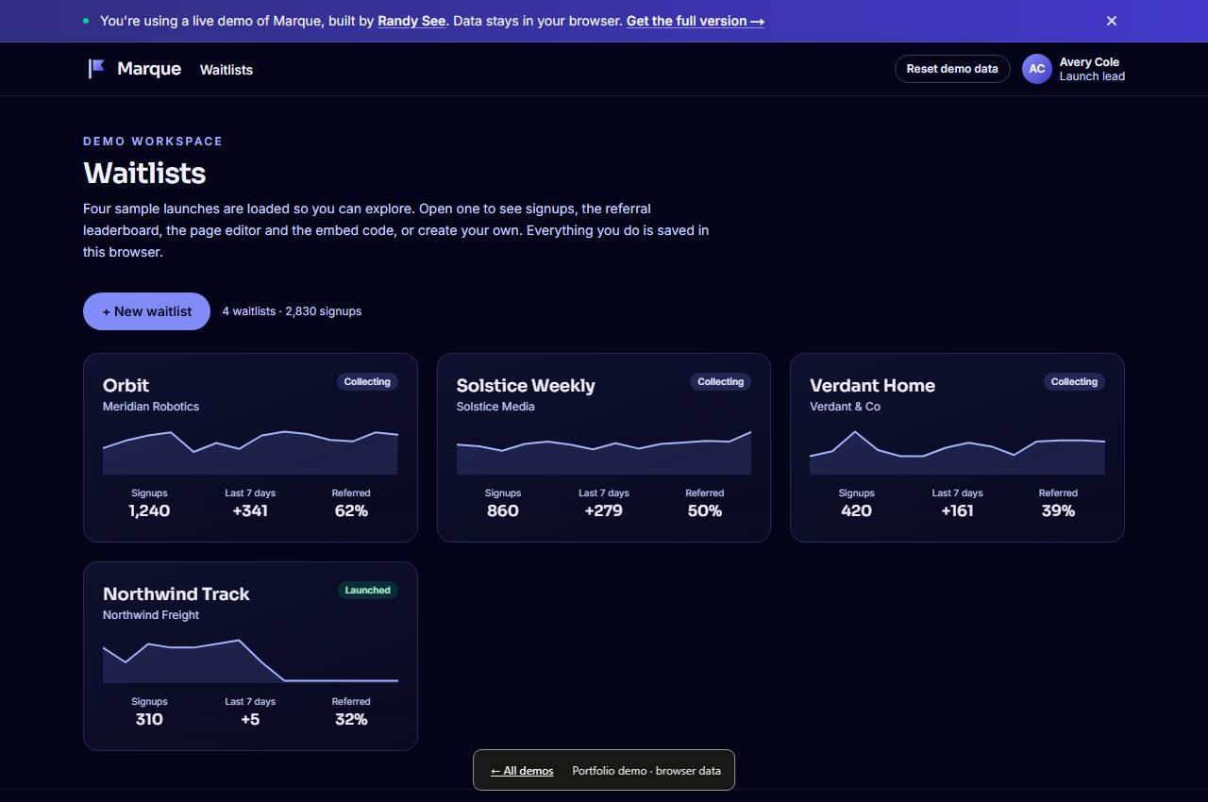Create a new waitlist
The image size is (1208, 802).
tap(146, 311)
